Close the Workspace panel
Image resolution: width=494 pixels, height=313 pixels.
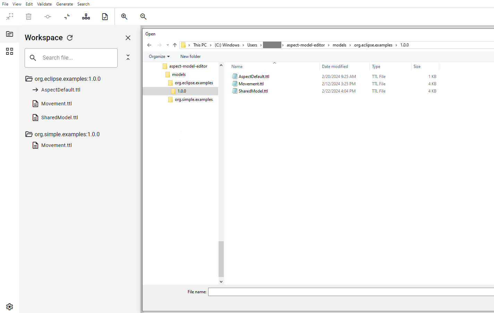pos(128,38)
